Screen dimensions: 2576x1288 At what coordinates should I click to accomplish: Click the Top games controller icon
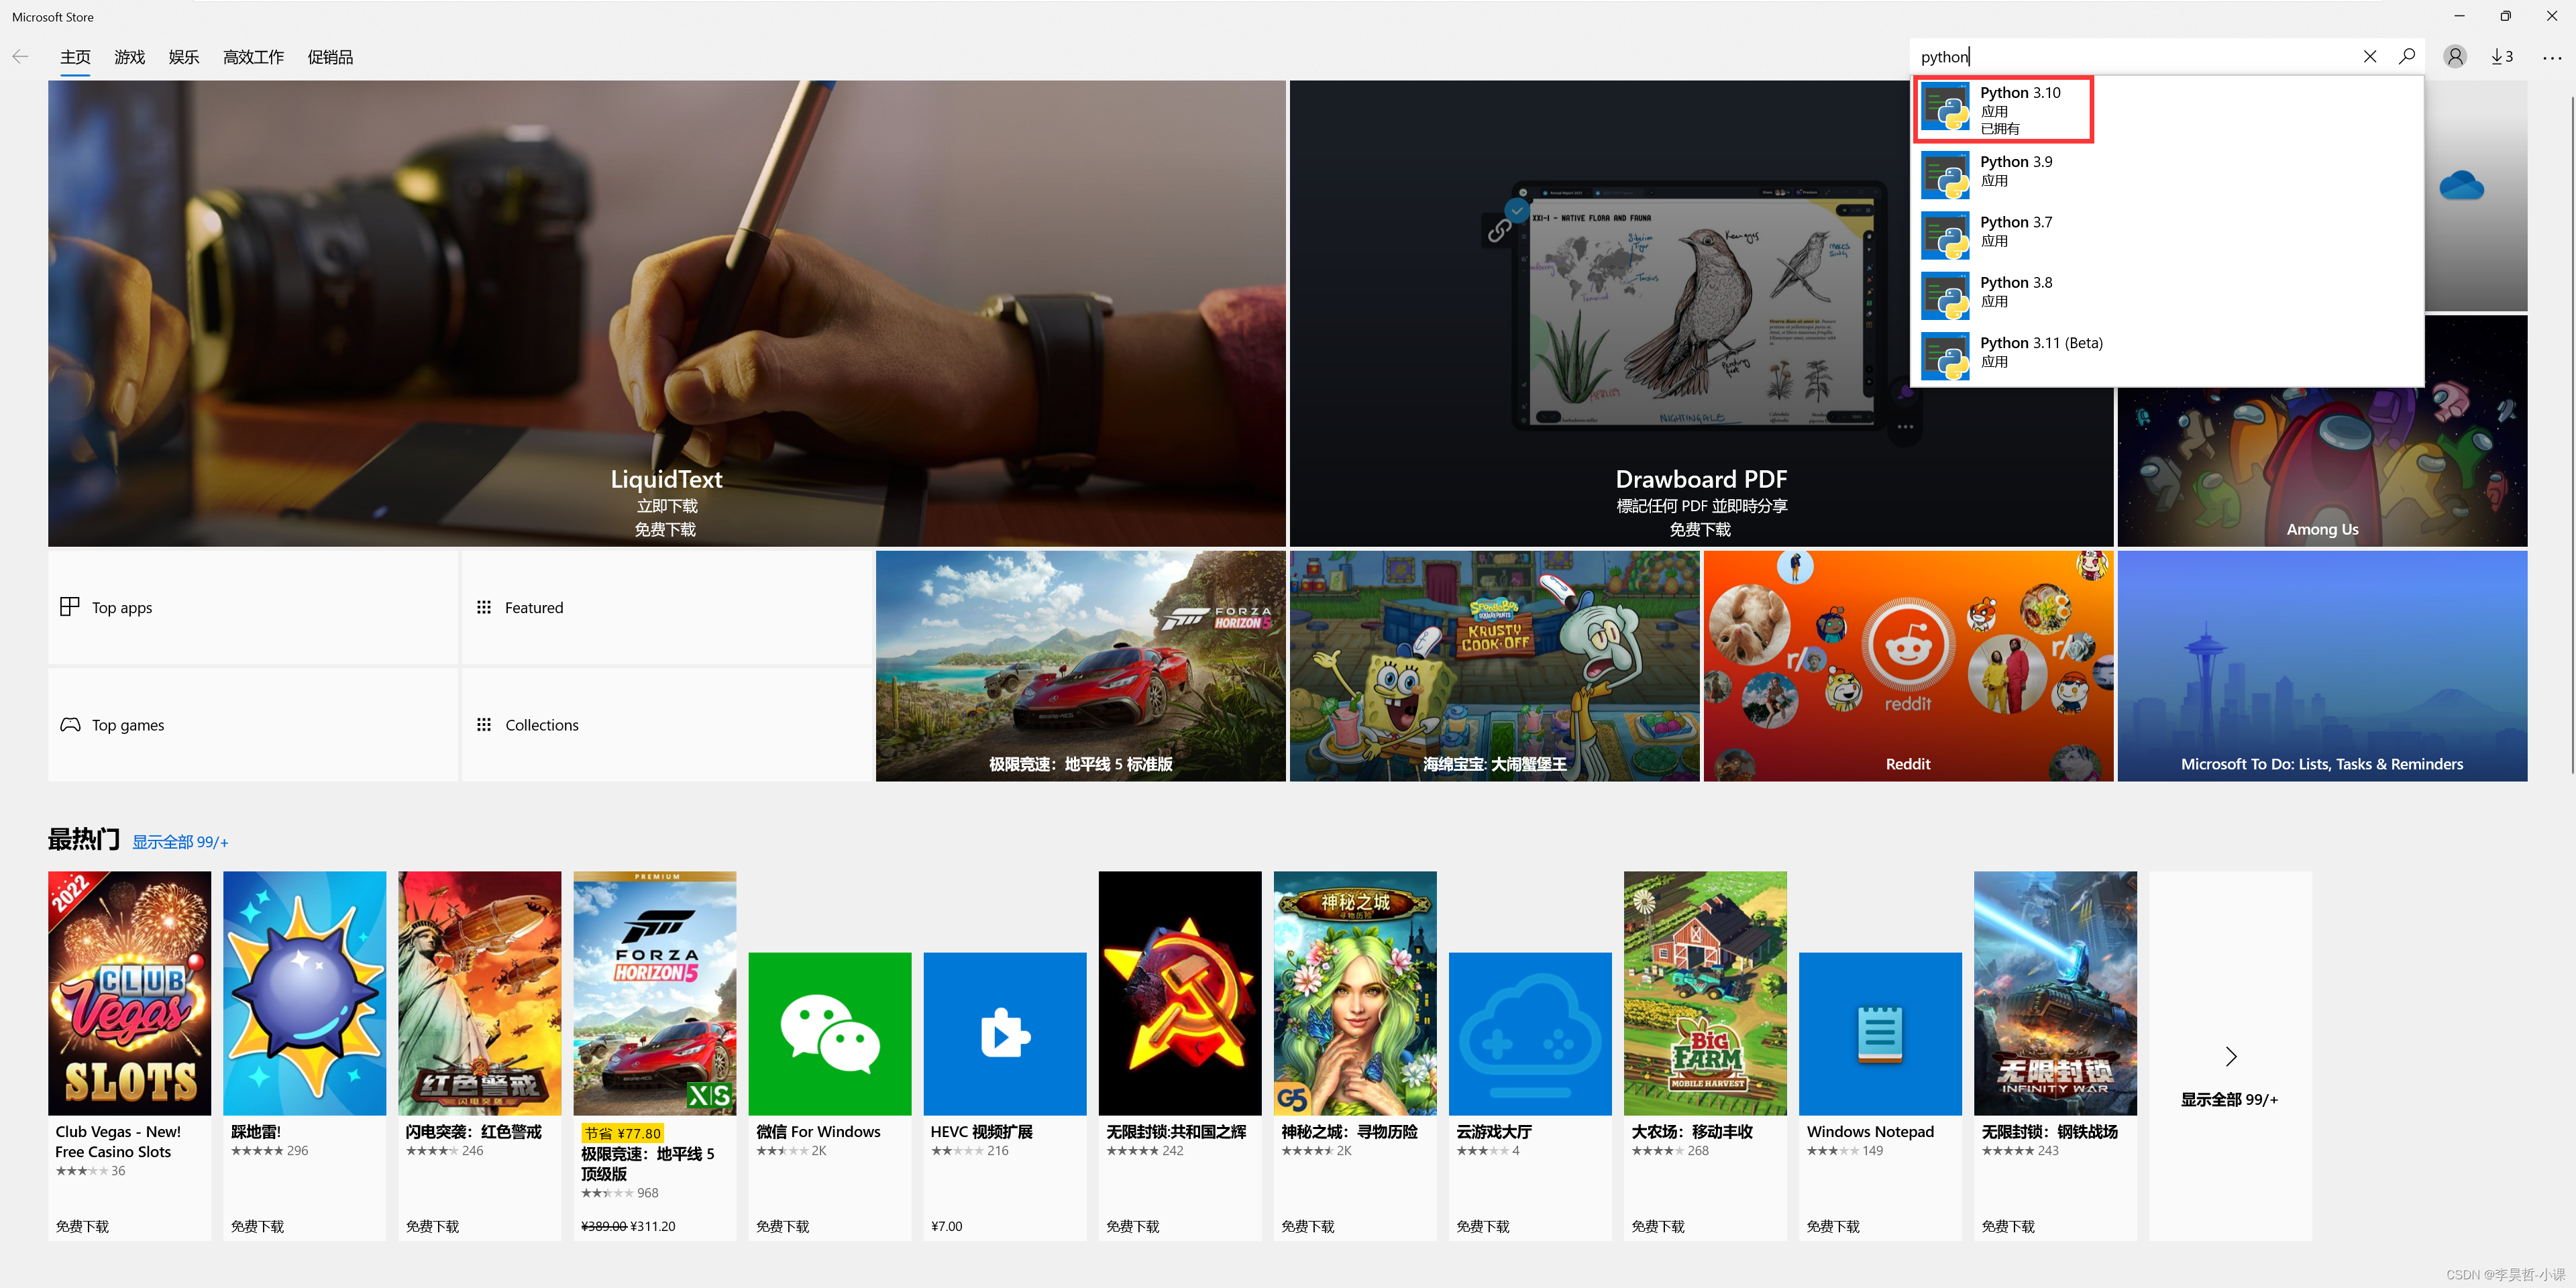(70, 724)
